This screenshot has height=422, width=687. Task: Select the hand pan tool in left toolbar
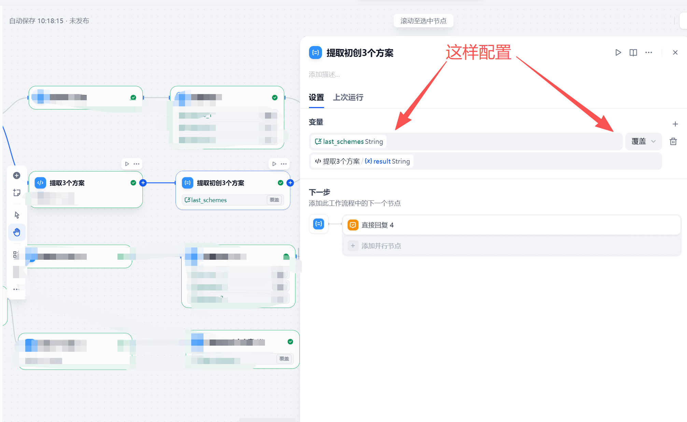pyautogui.click(x=16, y=232)
